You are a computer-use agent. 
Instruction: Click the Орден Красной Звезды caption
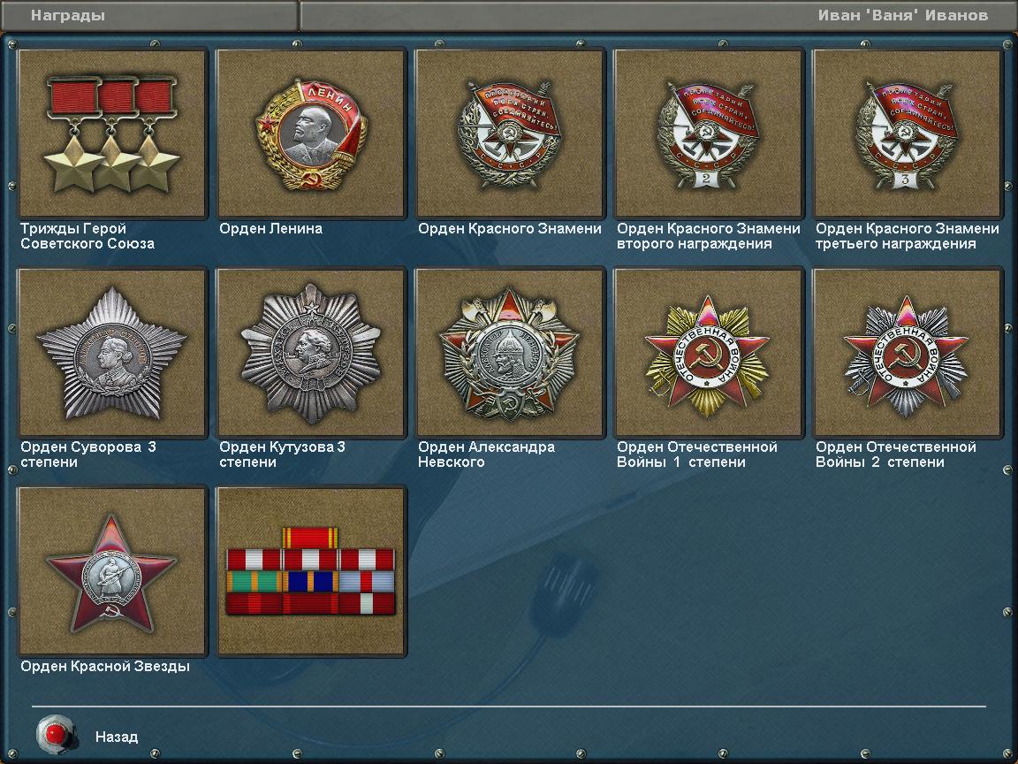pyautogui.click(x=105, y=667)
